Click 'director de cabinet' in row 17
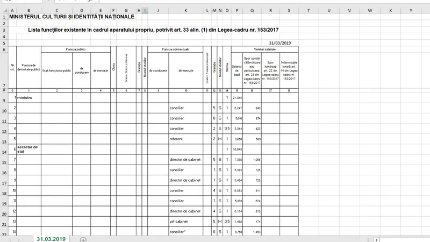This screenshot has width=430, height=242. click(x=185, y=180)
